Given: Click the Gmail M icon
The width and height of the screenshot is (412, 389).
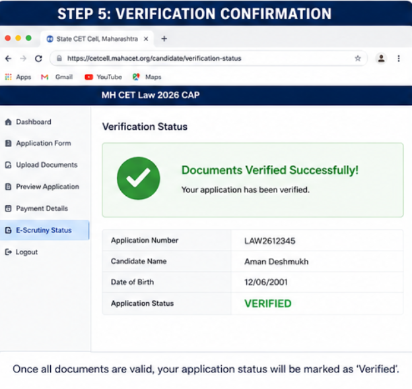Looking at the screenshot, I should point(45,77).
